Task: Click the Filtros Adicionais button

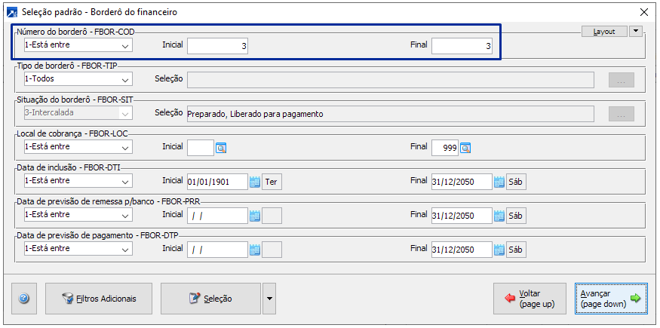Action: coord(99,299)
